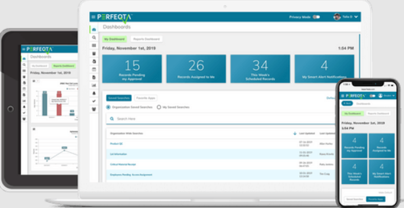Viewport: 404px width, 208px height.
Task: Click the archive box icon in laptop sidebar
Action: 94,53
